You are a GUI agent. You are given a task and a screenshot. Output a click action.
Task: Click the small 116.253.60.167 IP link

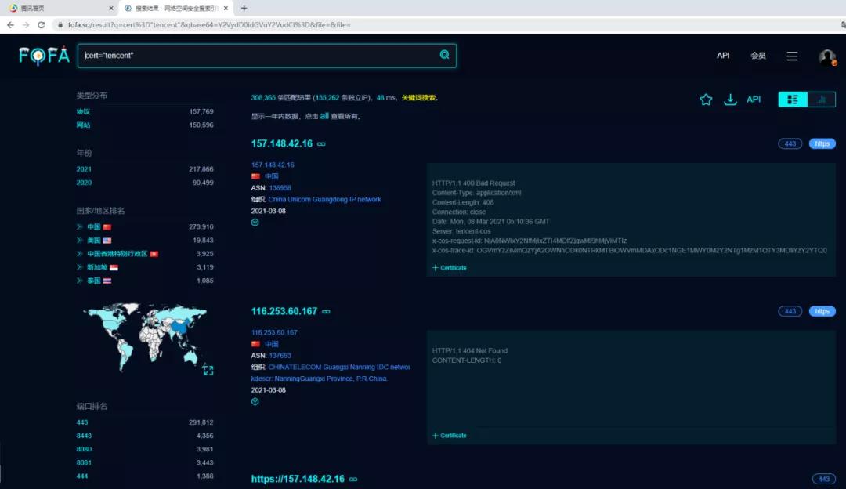pos(274,332)
